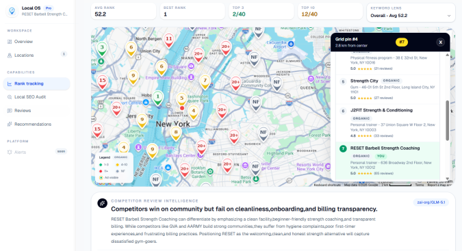This screenshot has height=251, width=462.
Task: Select green rank 3 map pin
Action: pyautogui.click(x=102, y=49)
